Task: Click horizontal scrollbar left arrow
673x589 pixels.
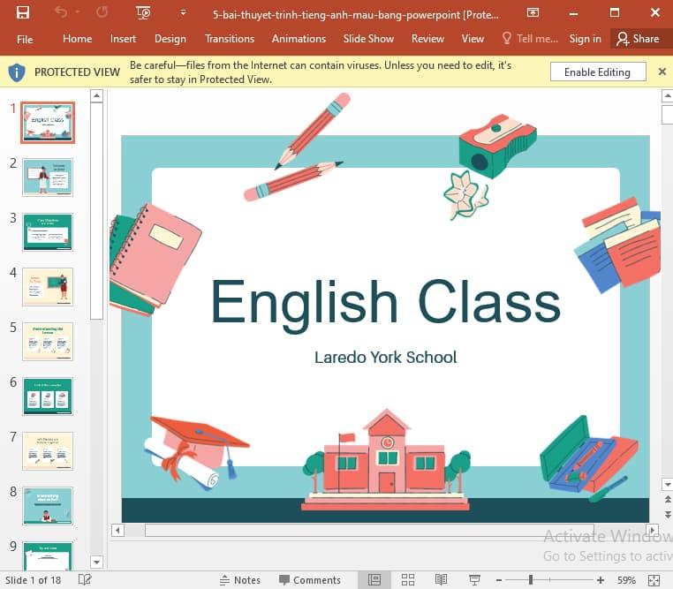Action: pyautogui.click(x=117, y=530)
